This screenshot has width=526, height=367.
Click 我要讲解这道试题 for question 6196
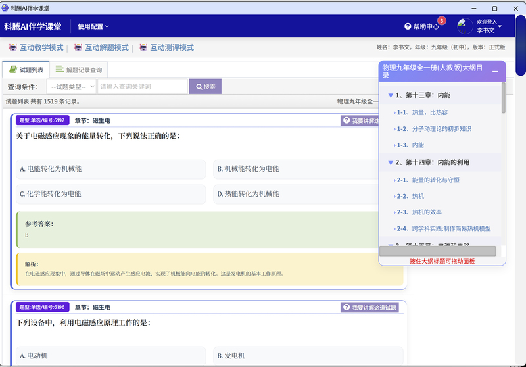[370, 307]
